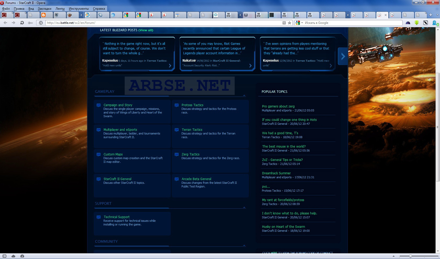440x259 pixels.
Task: Open Nakatoir's post via its arrow
Action: (x=250, y=66)
